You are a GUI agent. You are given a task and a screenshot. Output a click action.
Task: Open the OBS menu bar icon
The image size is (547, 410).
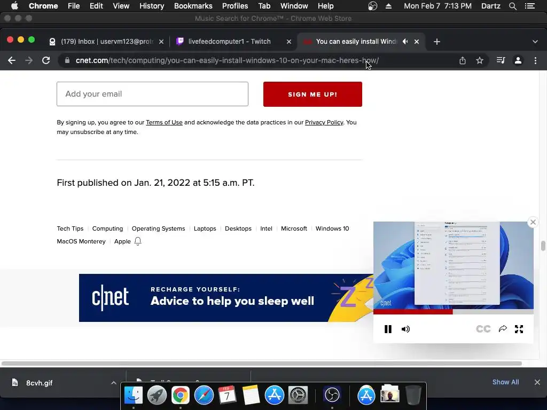pos(372,6)
